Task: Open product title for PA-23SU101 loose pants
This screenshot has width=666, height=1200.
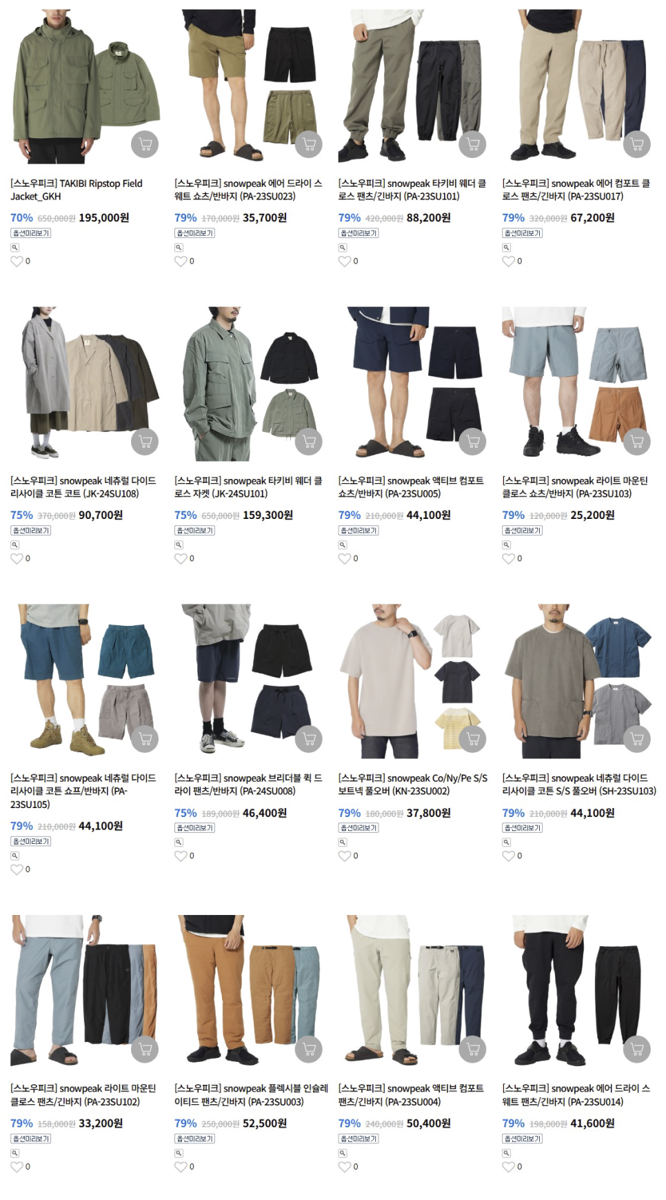Action: 412,190
